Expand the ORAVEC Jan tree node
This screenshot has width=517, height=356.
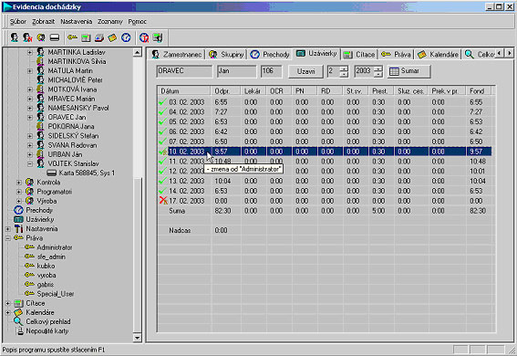[30, 117]
